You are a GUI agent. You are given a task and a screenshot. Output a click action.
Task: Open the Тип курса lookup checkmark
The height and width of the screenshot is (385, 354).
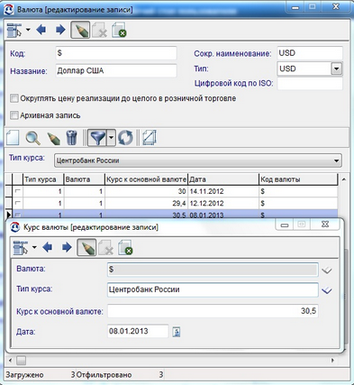pyautogui.click(x=326, y=290)
